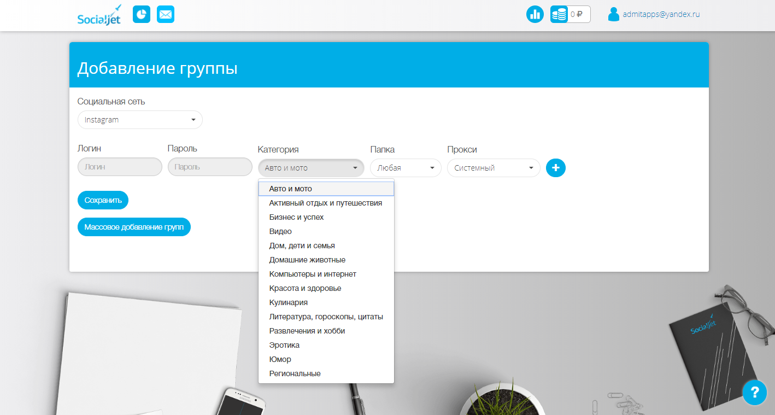The width and height of the screenshot is (775, 415).
Task: Open the pie chart statistics icon
Action: 141,14
